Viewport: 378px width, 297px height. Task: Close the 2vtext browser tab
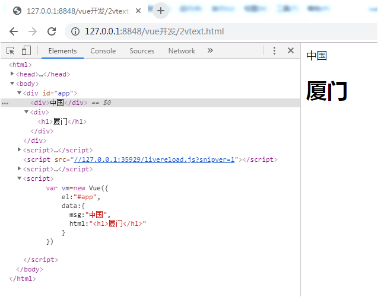point(138,11)
